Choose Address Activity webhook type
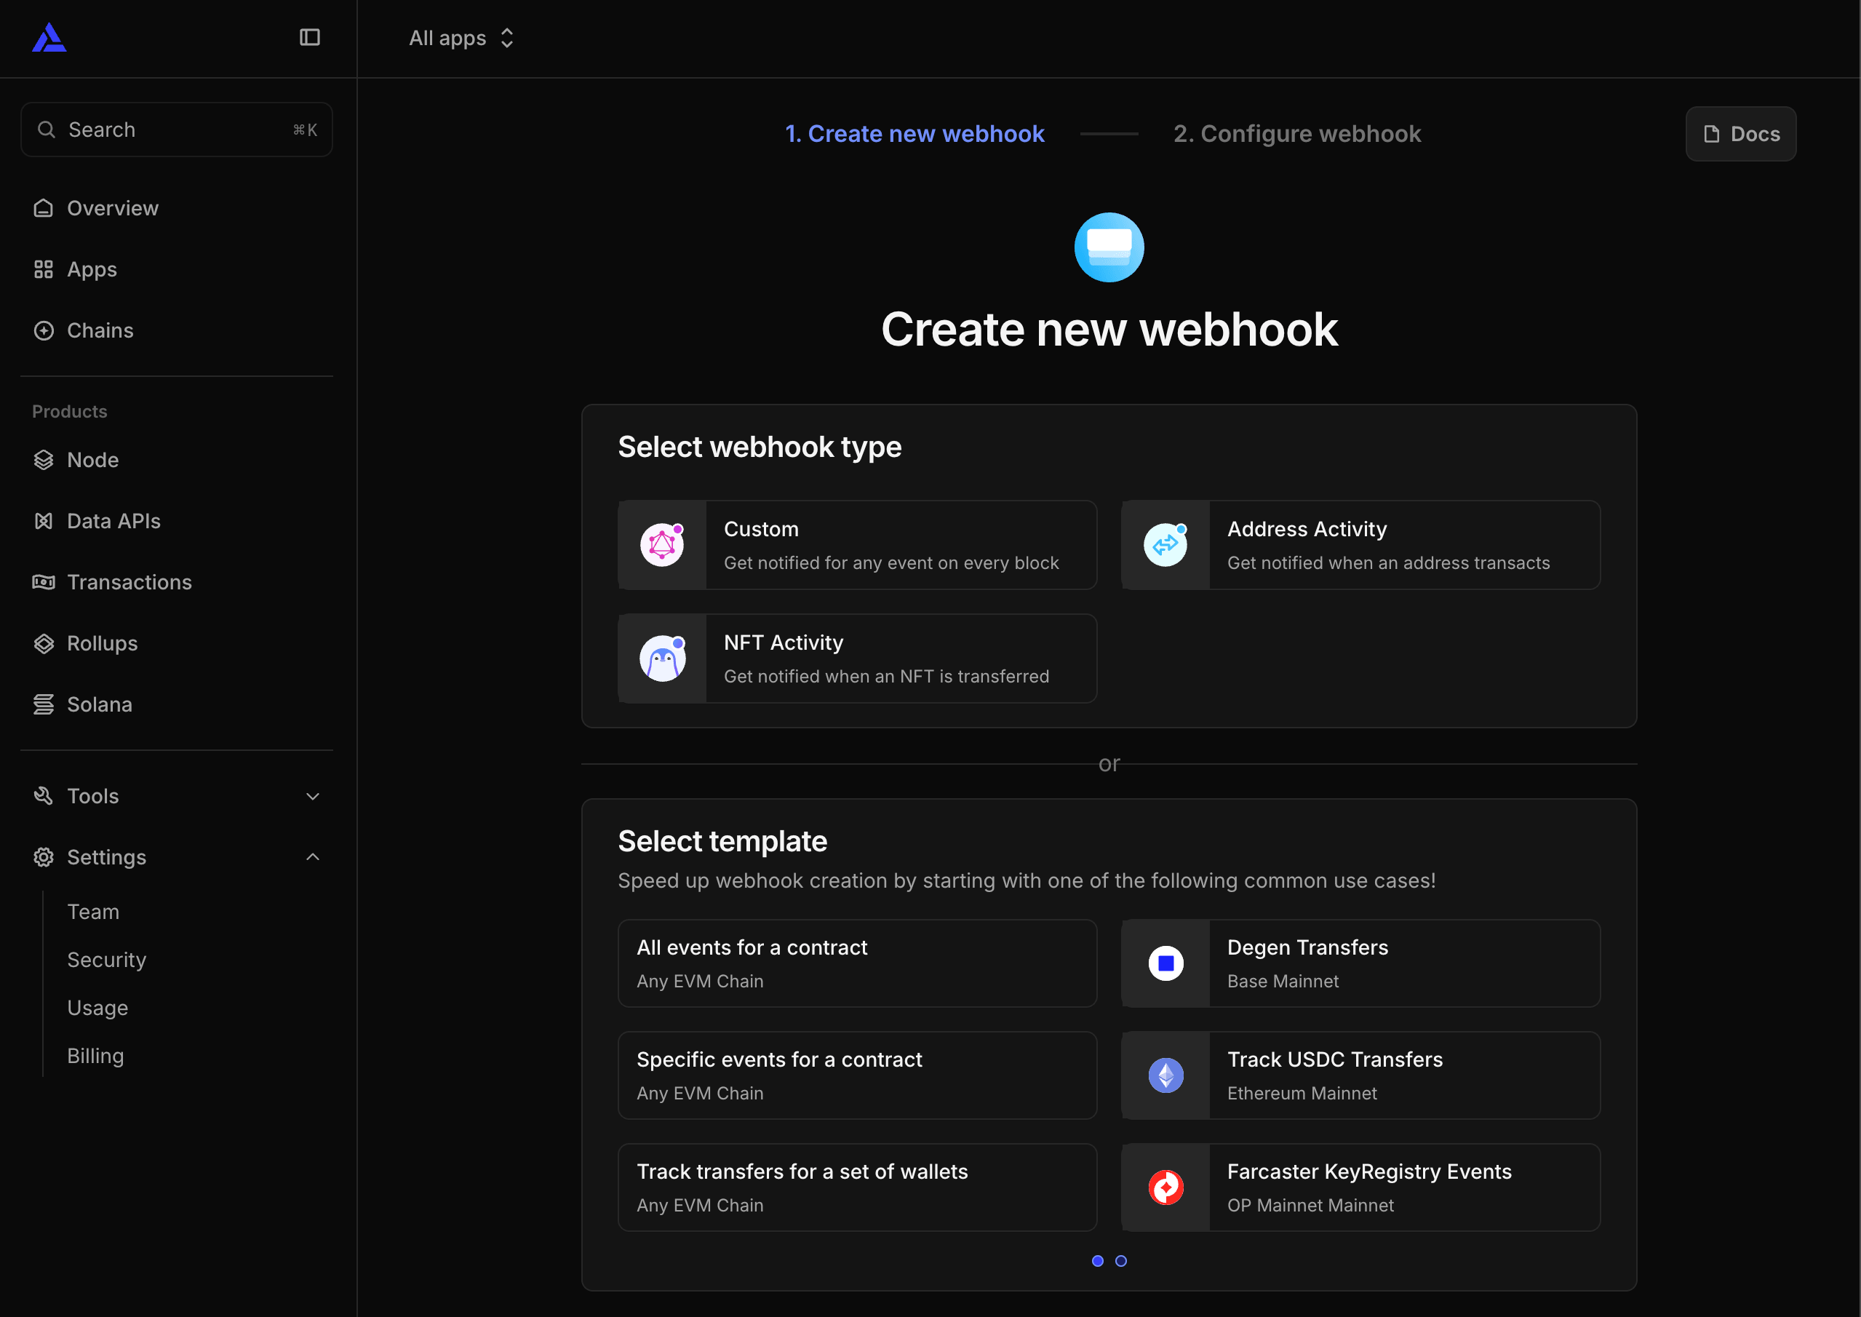This screenshot has height=1317, width=1861. pos(1360,545)
